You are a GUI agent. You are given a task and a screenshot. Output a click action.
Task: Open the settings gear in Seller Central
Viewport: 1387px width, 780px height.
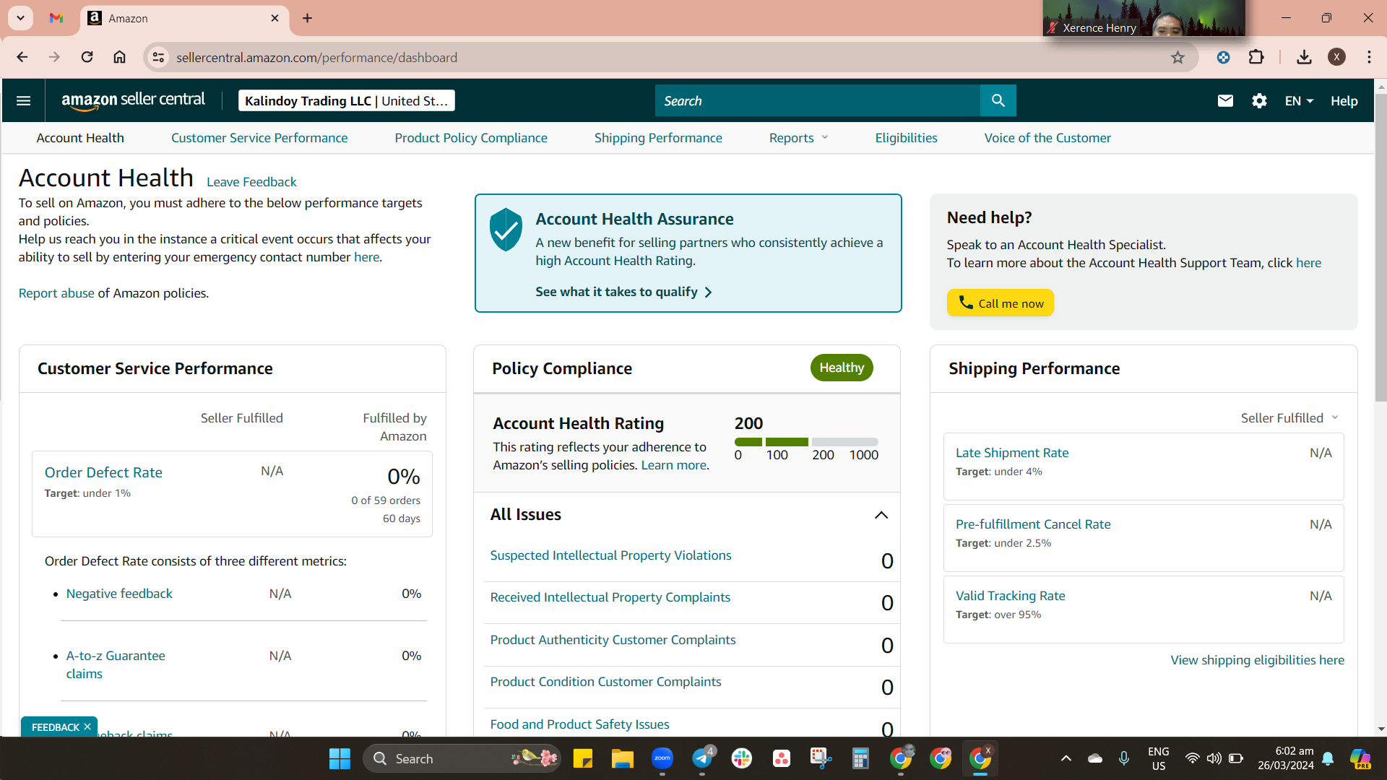1259,100
